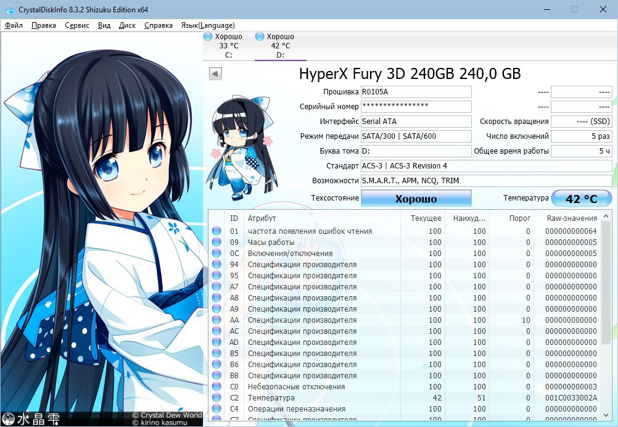Open the Диск menu
The width and height of the screenshot is (618, 427).
tap(127, 25)
